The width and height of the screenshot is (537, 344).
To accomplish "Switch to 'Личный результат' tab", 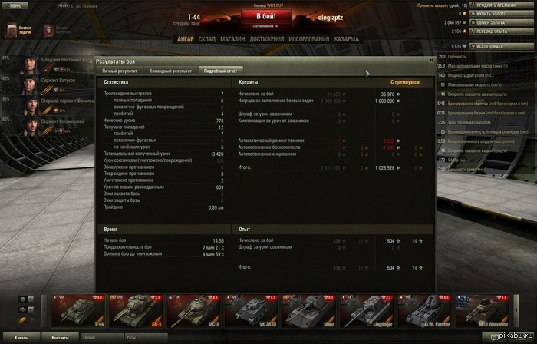I will click(120, 70).
